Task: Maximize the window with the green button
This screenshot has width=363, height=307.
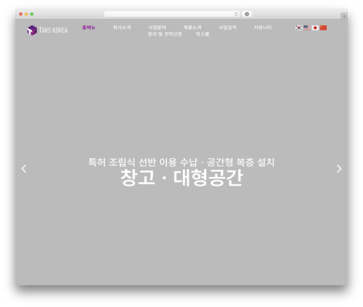Action: point(32,15)
